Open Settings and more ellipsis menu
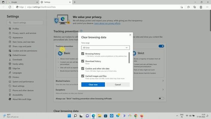 pos(207,7)
